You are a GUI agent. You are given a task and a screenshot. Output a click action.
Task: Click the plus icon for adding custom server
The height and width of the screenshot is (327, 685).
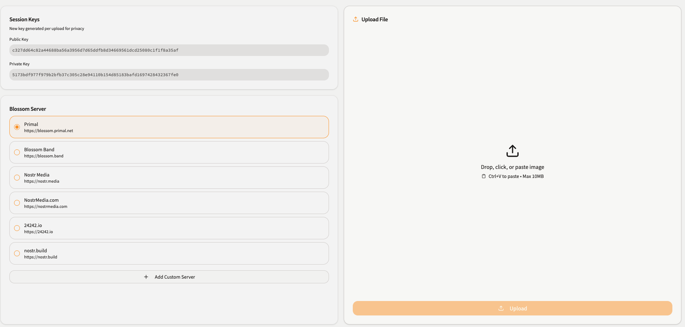146,277
